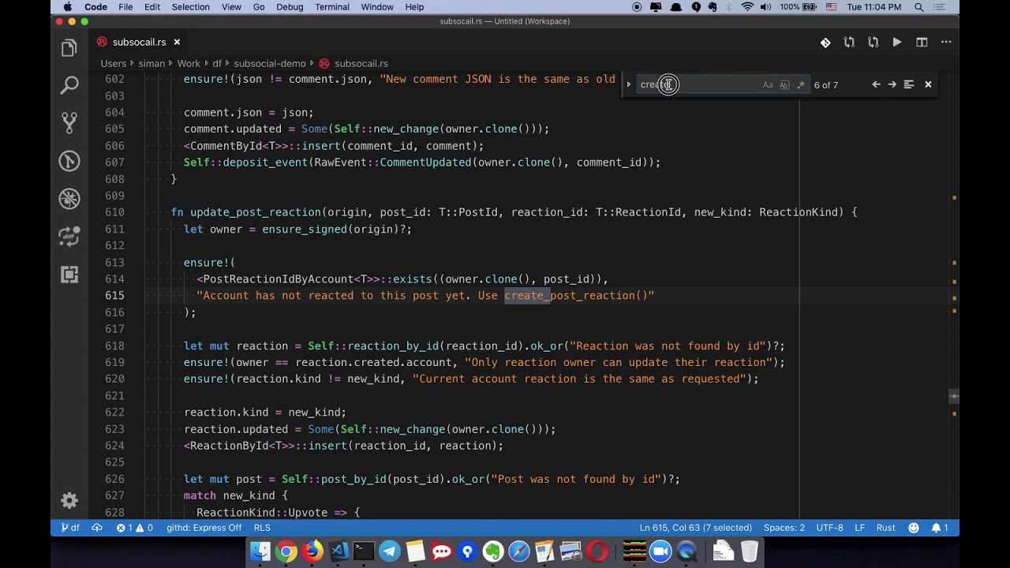Click the first compare changes icon
Viewport: 1010px width, 568px height.
click(x=849, y=43)
